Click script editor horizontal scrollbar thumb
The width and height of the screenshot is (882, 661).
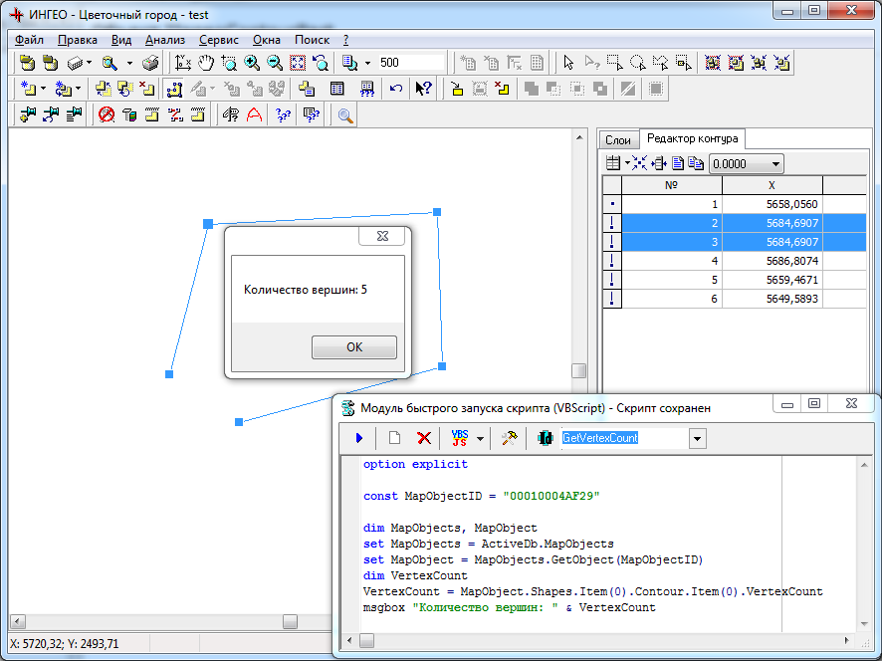(366, 641)
